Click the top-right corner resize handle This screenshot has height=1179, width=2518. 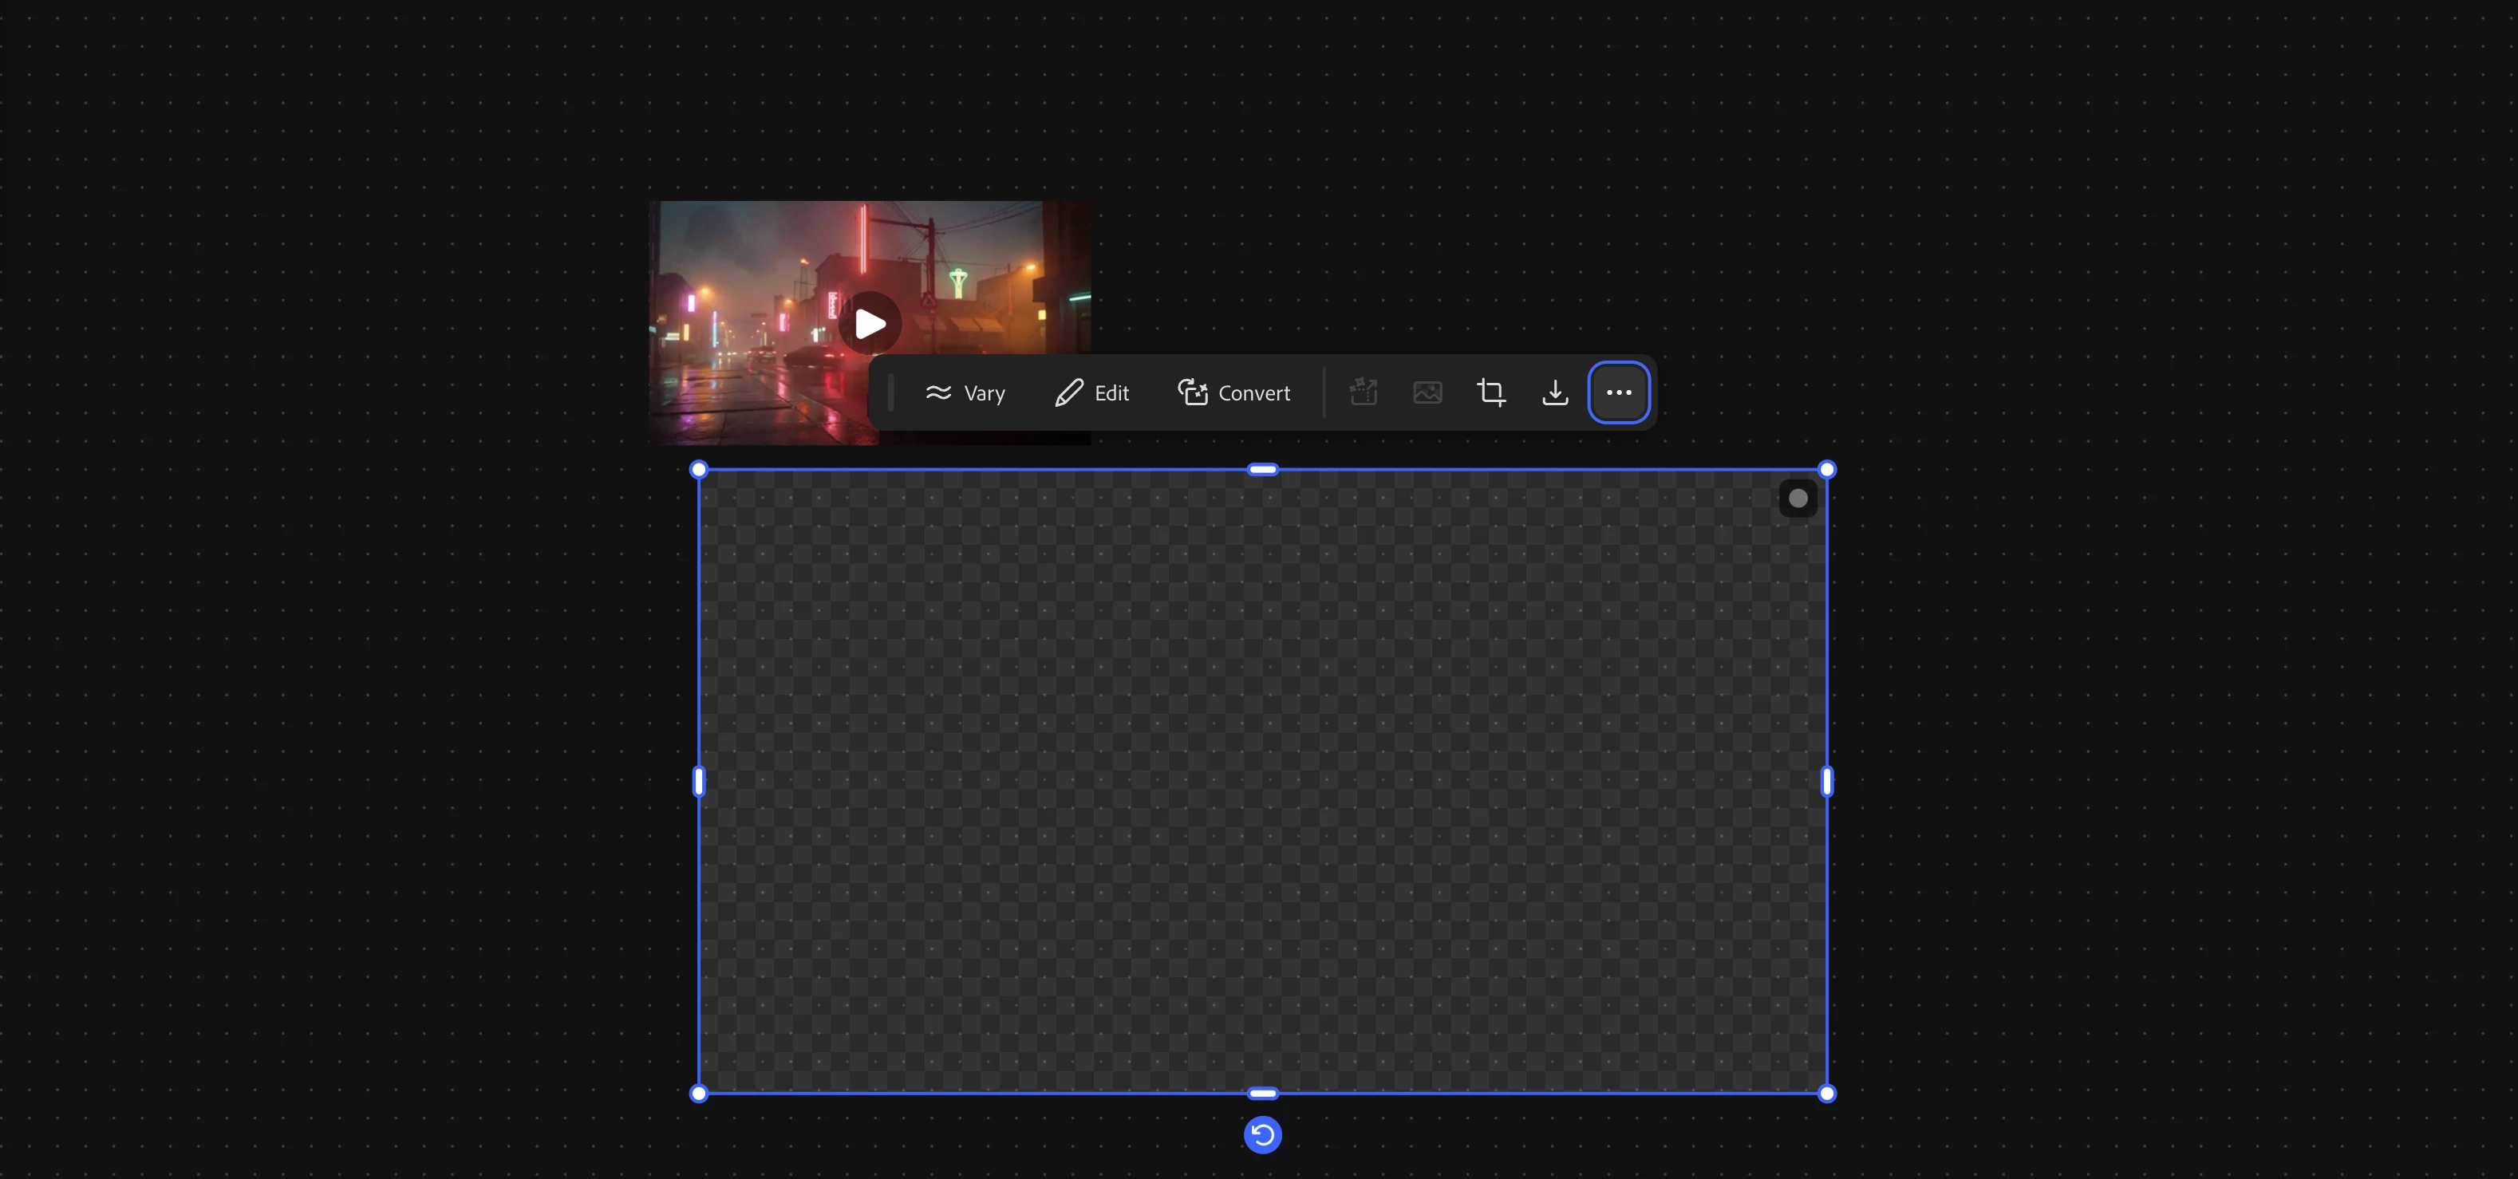(1826, 470)
